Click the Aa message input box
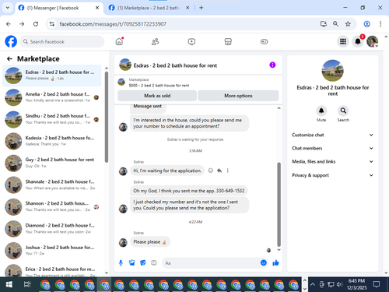The height and width of the screenshot is (292, 389). (x=212, y=263)
